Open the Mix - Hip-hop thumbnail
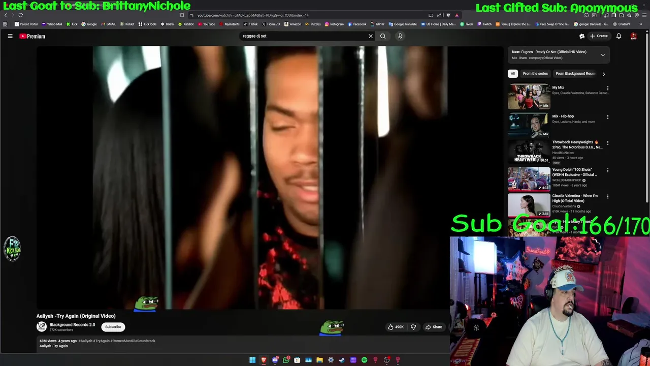This screenshot has width=650, height=366. pos(529,125)
